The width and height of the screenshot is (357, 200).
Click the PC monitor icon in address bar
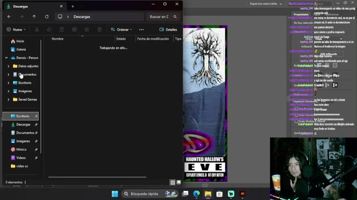click(60, 17)
